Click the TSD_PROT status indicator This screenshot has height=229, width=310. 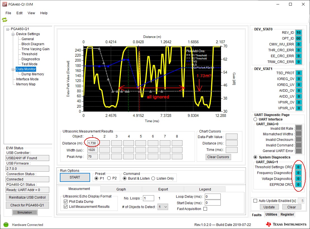(x=299, y=73)
